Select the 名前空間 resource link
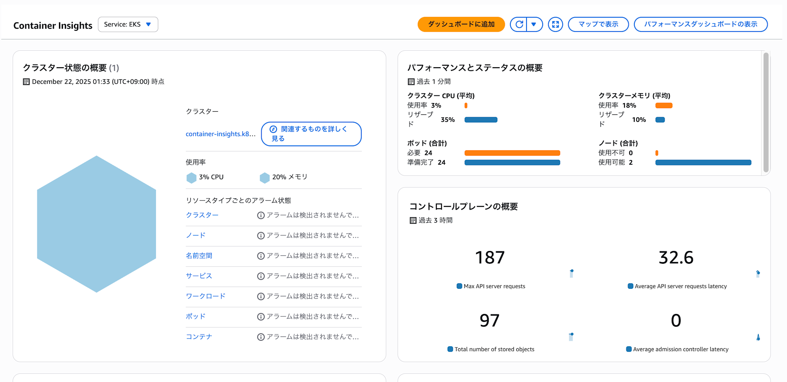This screenshot has height=382, width=787. 199,256
